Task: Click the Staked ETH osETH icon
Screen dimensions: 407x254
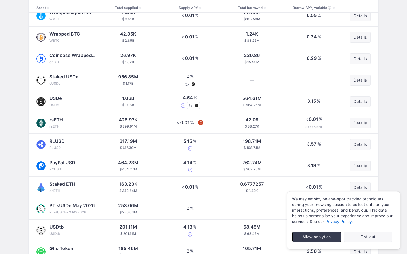Action: point(41,187)
